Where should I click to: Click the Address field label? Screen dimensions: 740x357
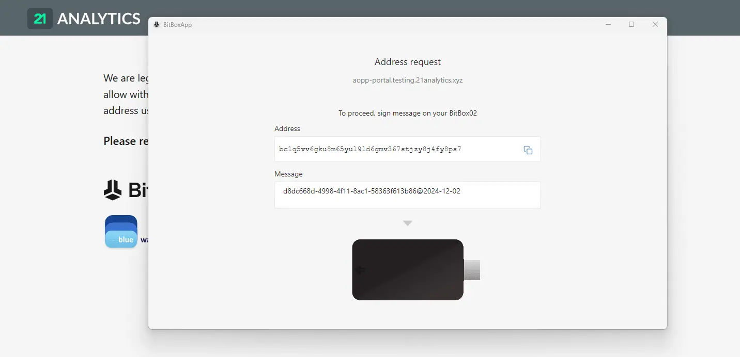(287, 128)
